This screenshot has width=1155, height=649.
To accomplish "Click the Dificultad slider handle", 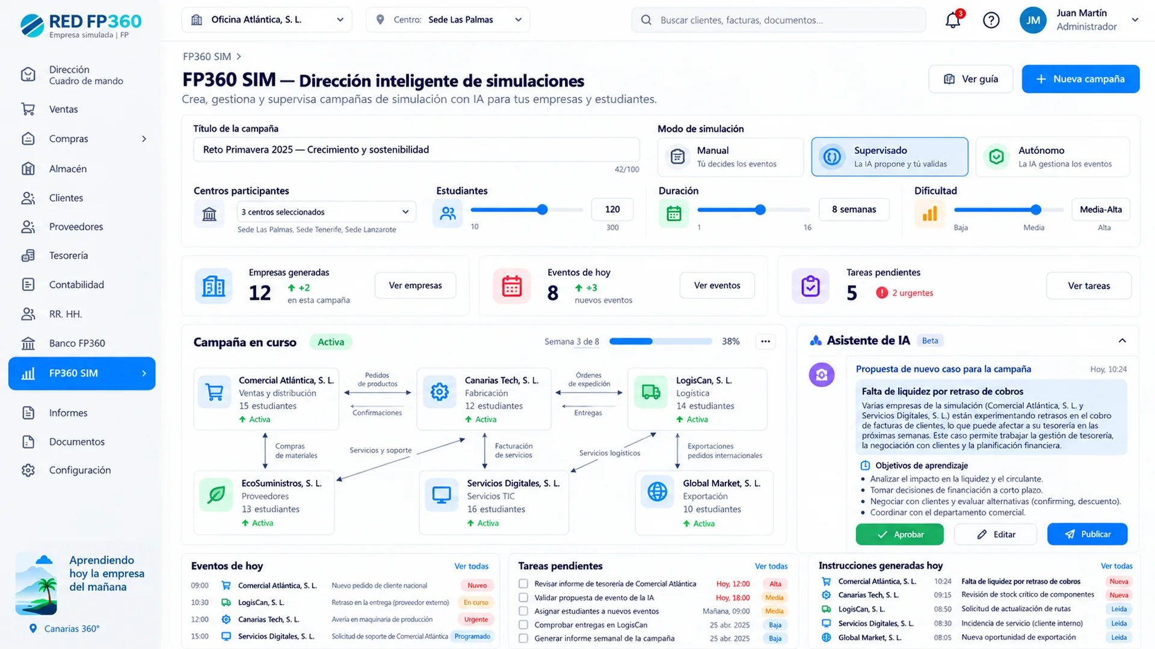I will pyautogui.click(x=1036, y=210).
